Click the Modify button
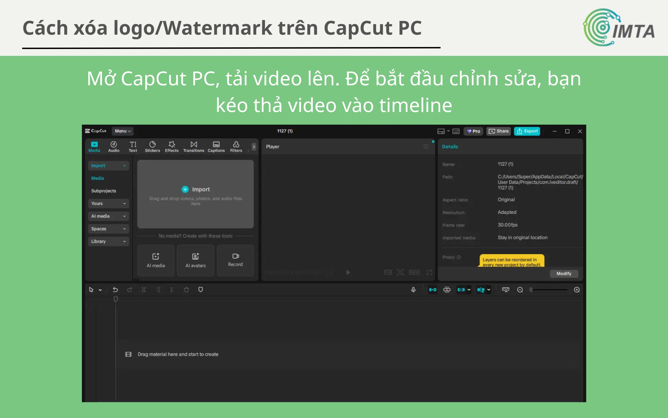668x418 pixels. point(564,274)
